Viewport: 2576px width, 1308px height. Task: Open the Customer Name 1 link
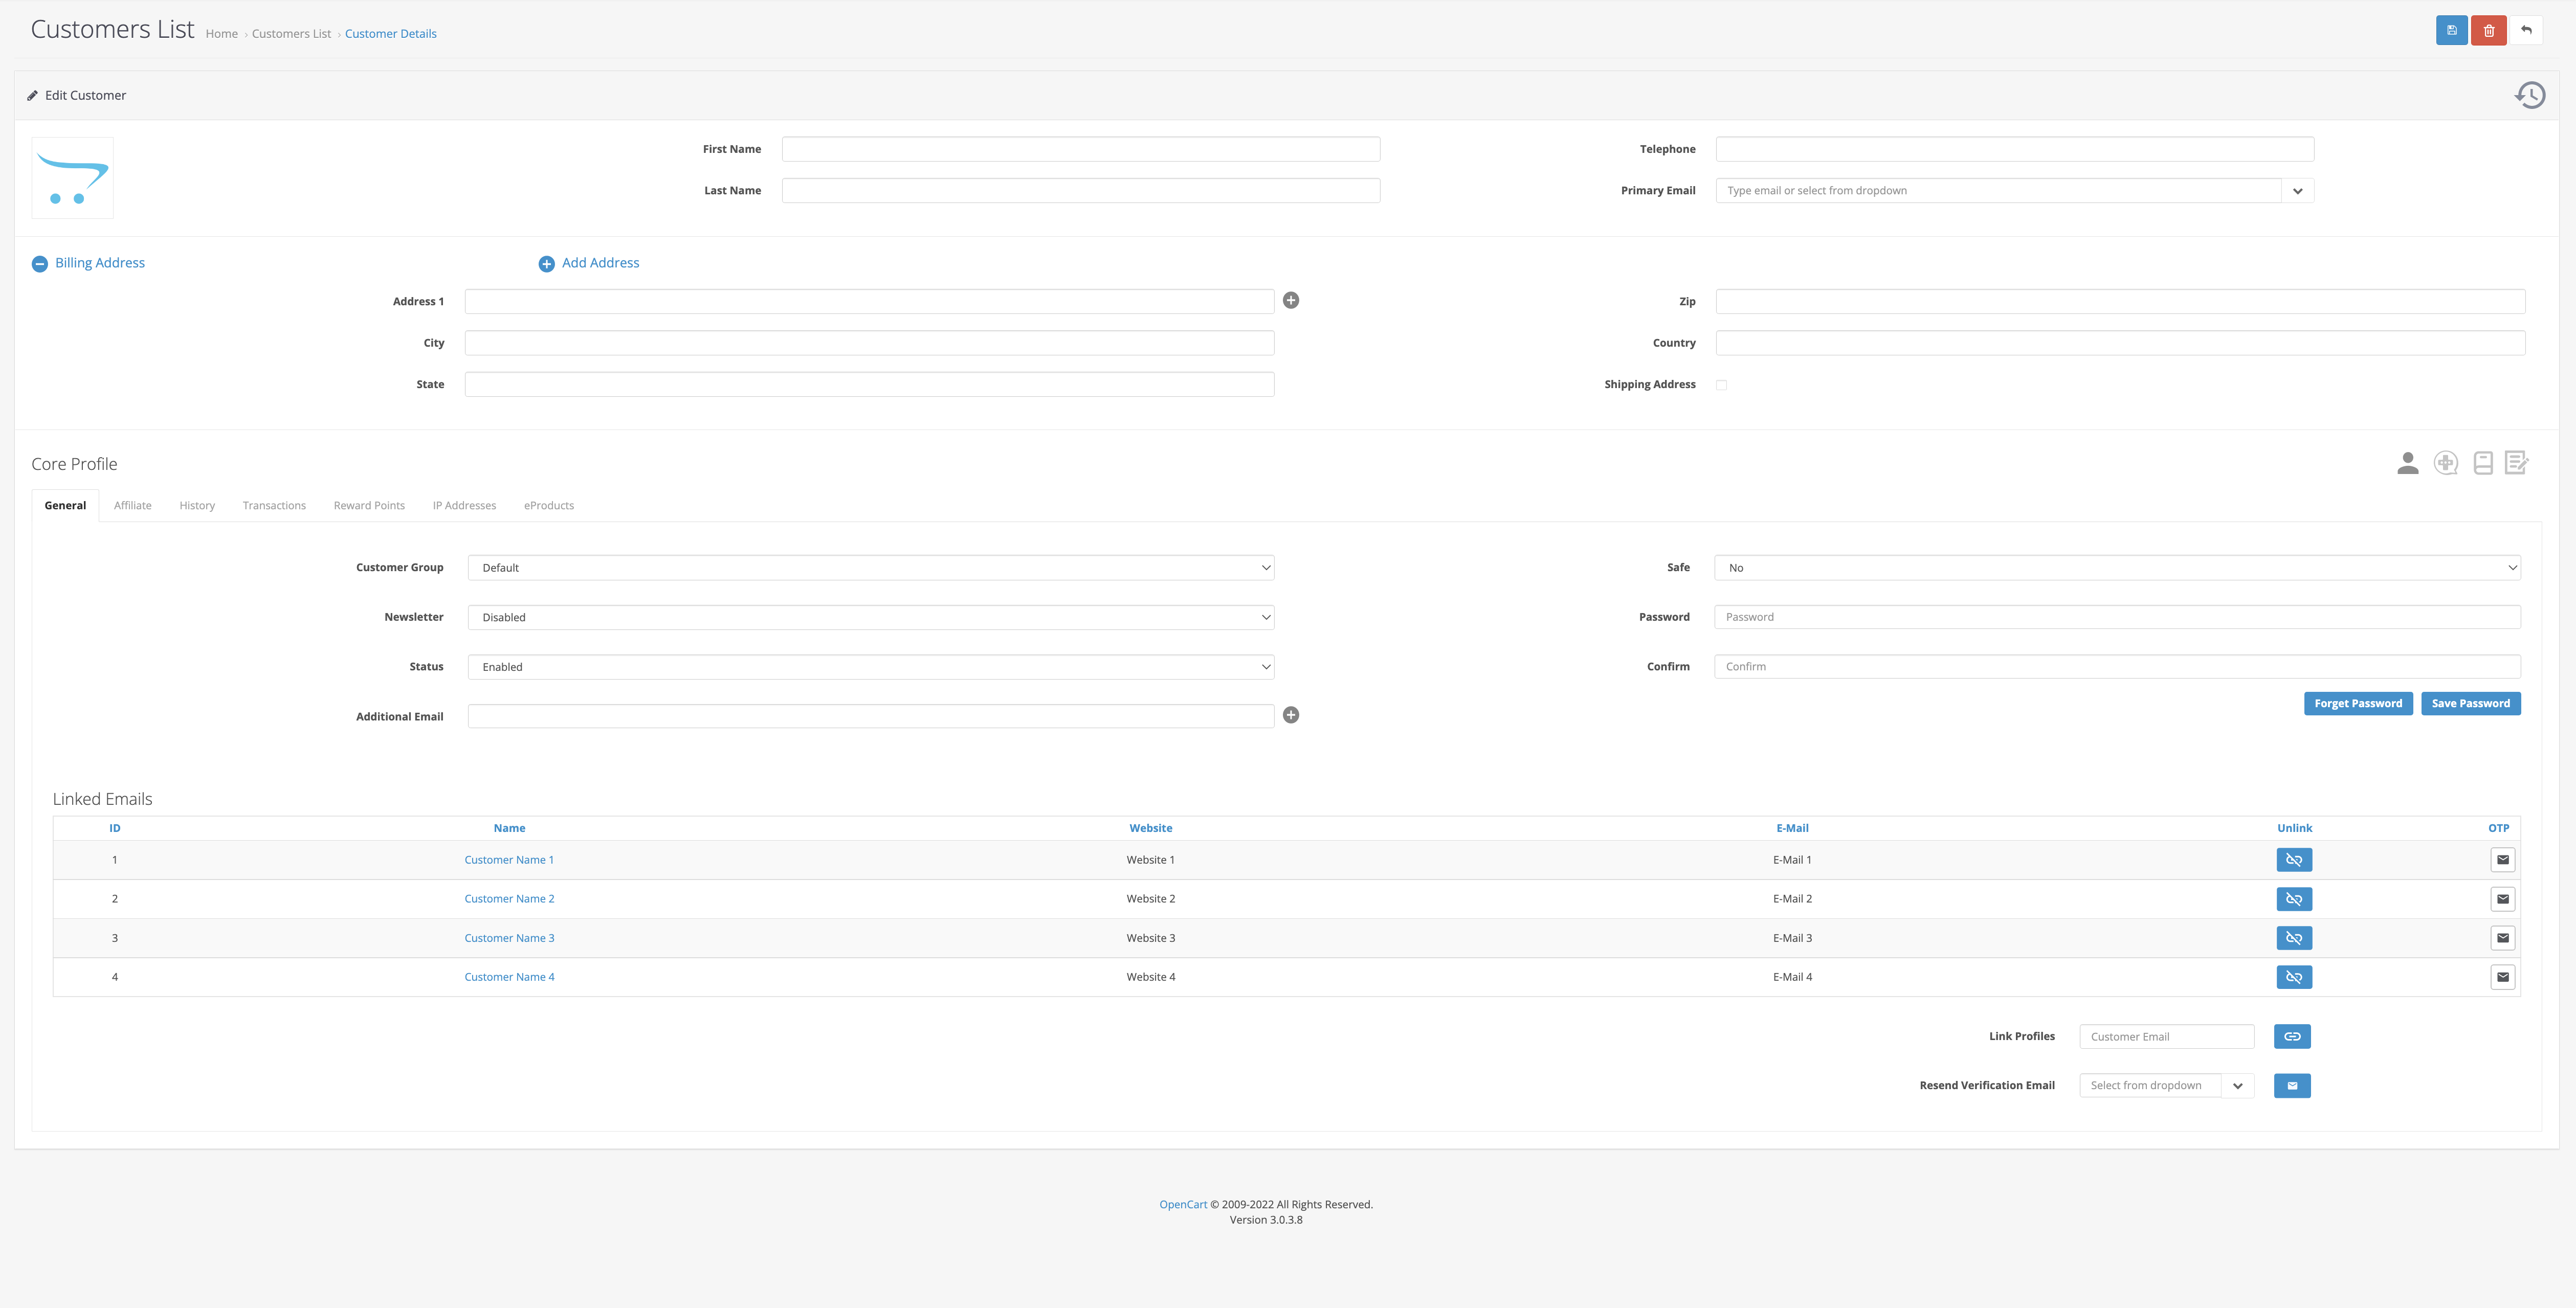click(x=508, y=860)
